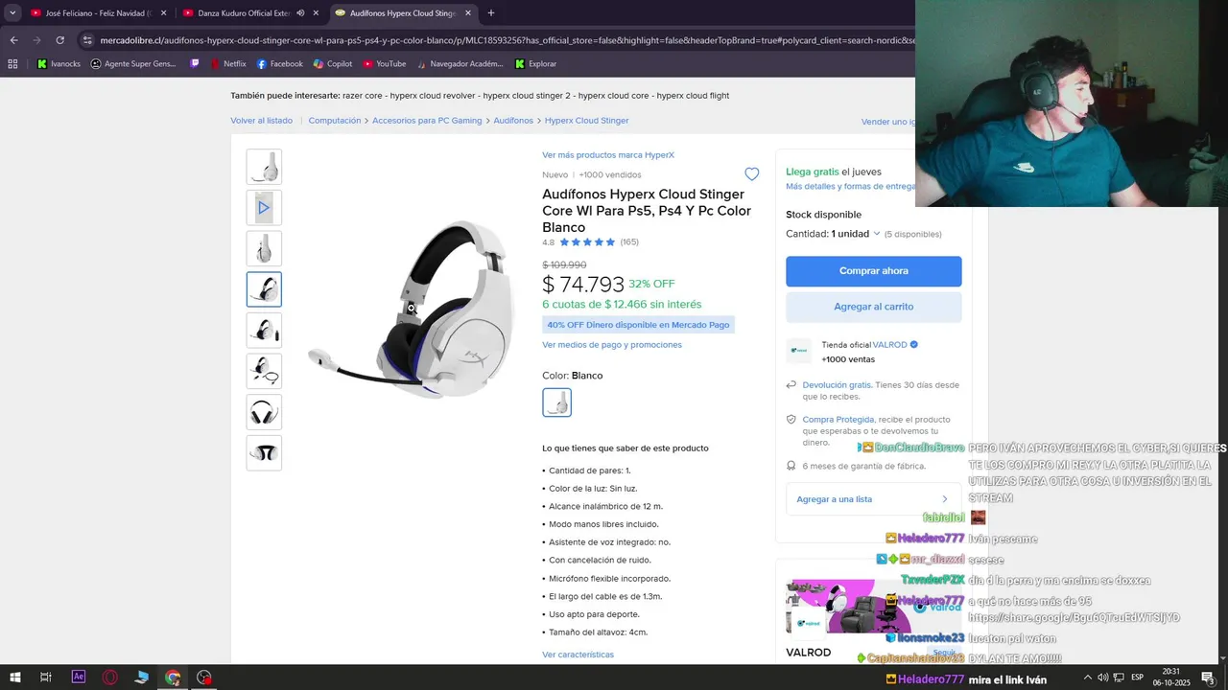Open Task View on the taskbar
The image size is (1228, 690).
pyautogui.click(x=46, y=678)
